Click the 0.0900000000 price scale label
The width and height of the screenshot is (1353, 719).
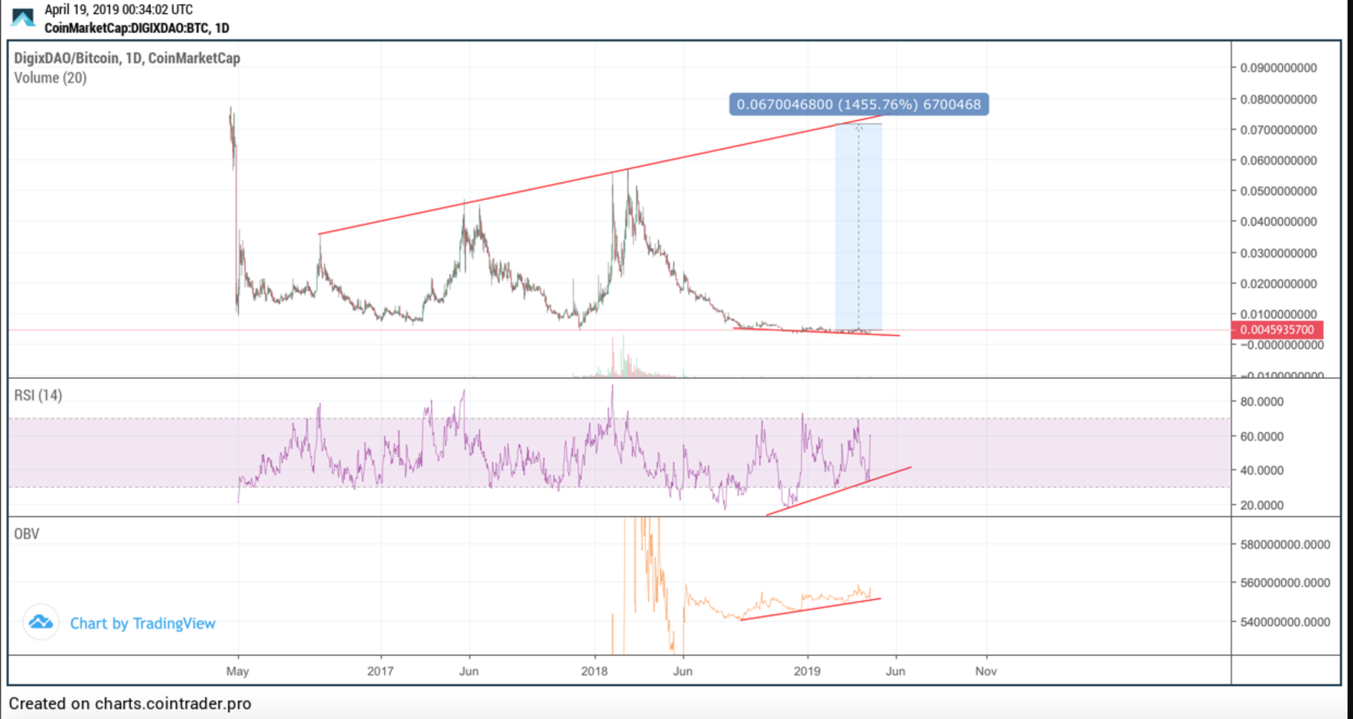pyautogui.click(x=1278, y=68)
